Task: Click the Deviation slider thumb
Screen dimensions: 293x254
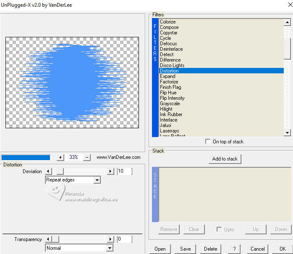Action: pos(60,171)
